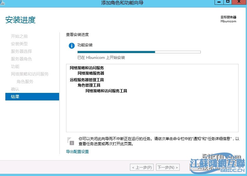Select the 服务器选择 step in the sidebar
Viewport: 247px width, 176px height.
click(21, 51)
